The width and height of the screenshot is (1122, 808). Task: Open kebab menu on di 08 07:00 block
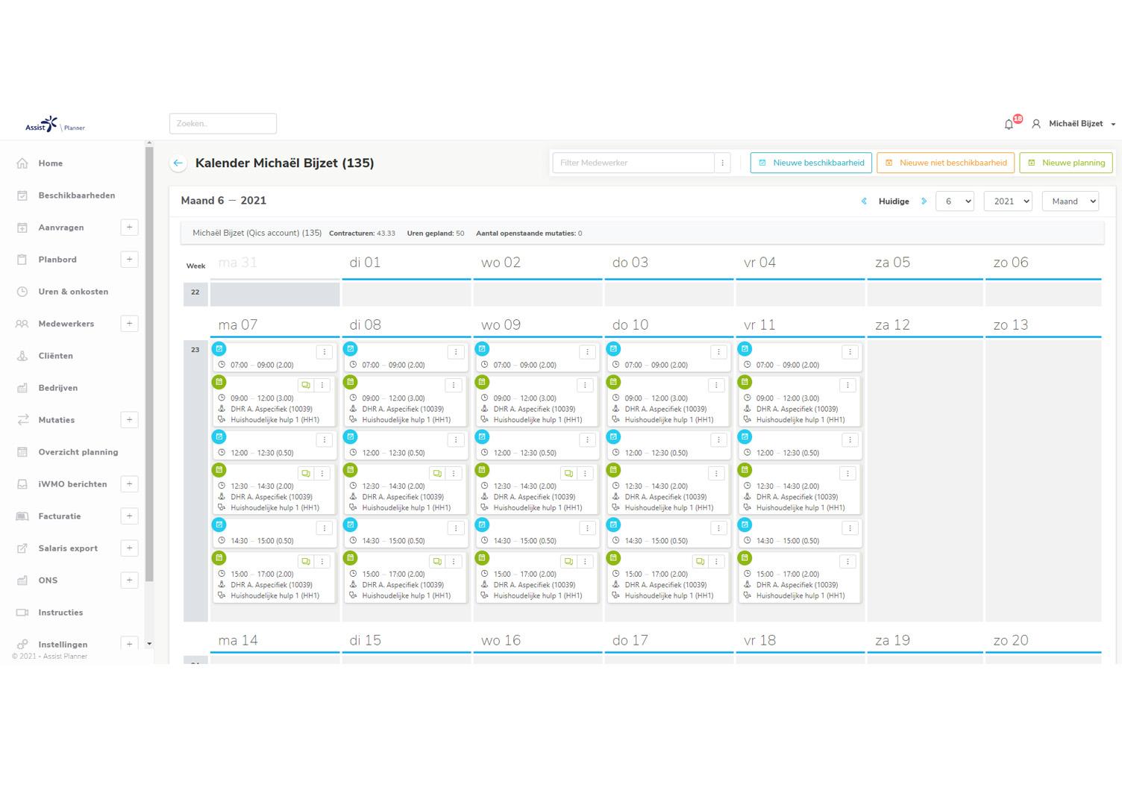pos(456,352)
